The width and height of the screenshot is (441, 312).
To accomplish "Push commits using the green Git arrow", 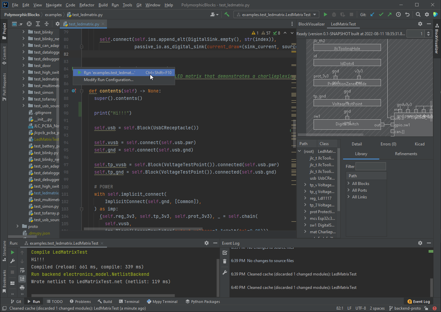I will (x=390, y=14).
